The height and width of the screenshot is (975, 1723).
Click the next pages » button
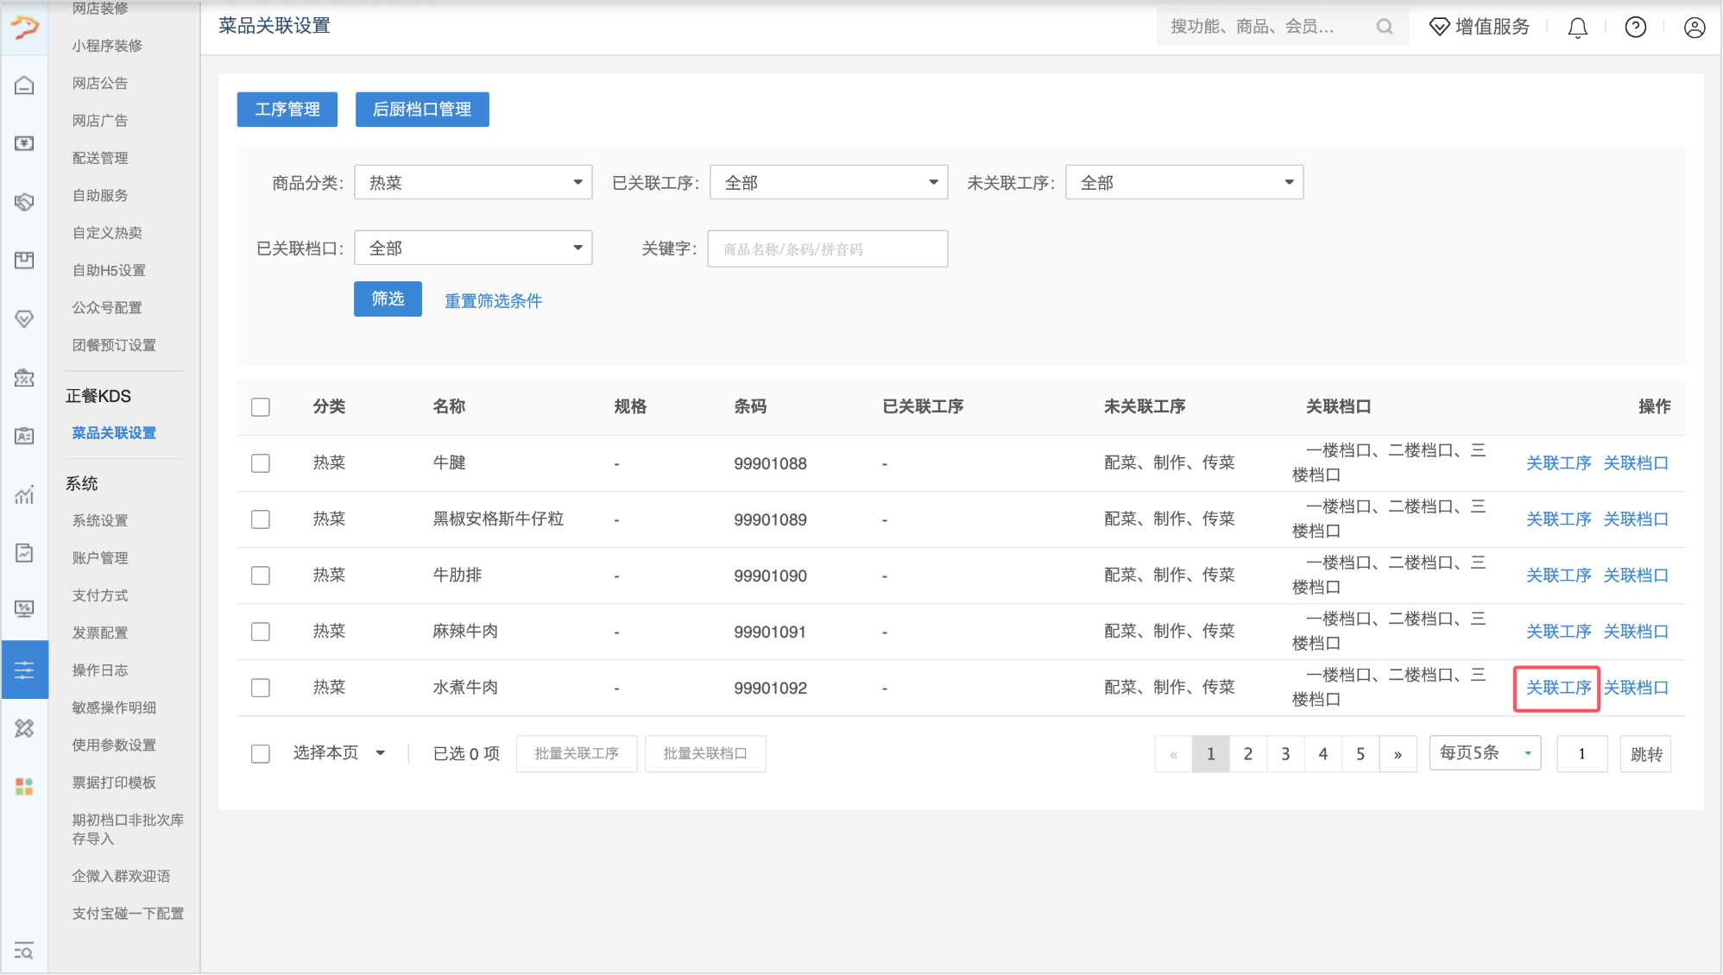(x=1398, y=754)
